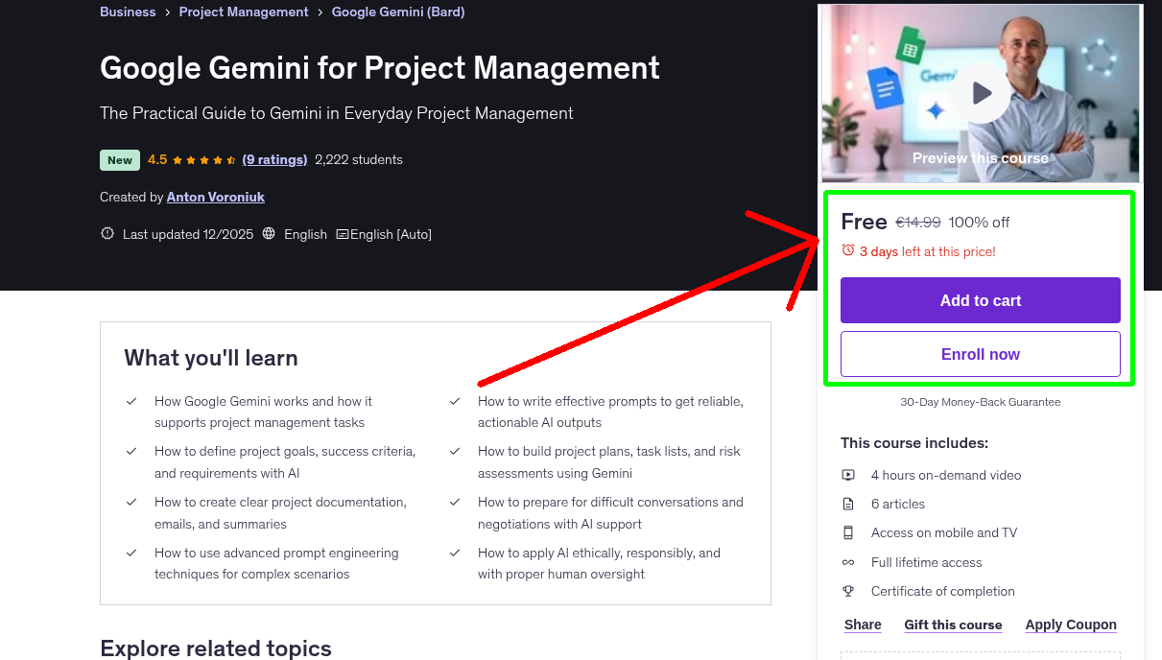The height and width of the screenshot is (660, 1162).
Task: Enroll now in the course
Action: [980, 353]
